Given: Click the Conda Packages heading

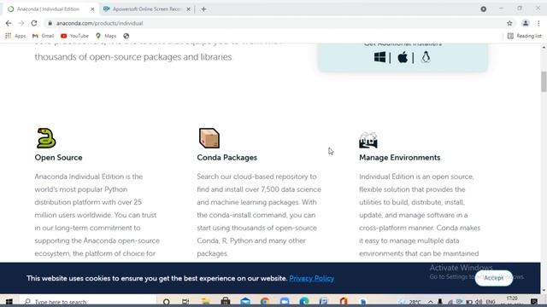Looking at the screenshot, I should click(226, 158).
